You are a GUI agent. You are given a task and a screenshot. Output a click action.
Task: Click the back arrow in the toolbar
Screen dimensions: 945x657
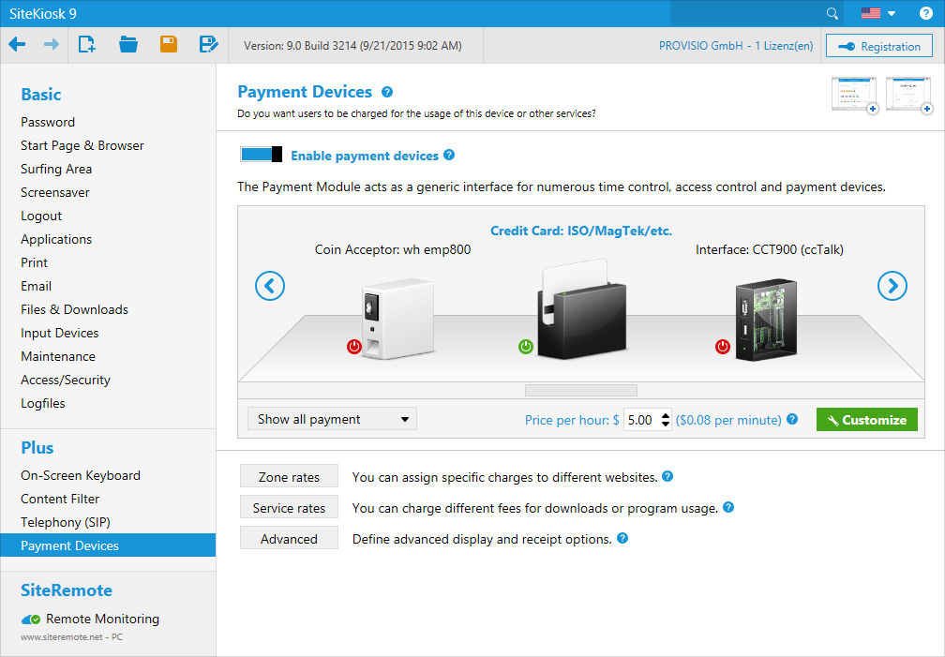click(18, 44)
